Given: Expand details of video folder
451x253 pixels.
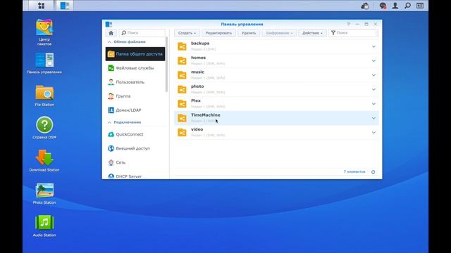Looking at the screenshot, I should pos(373,133).
